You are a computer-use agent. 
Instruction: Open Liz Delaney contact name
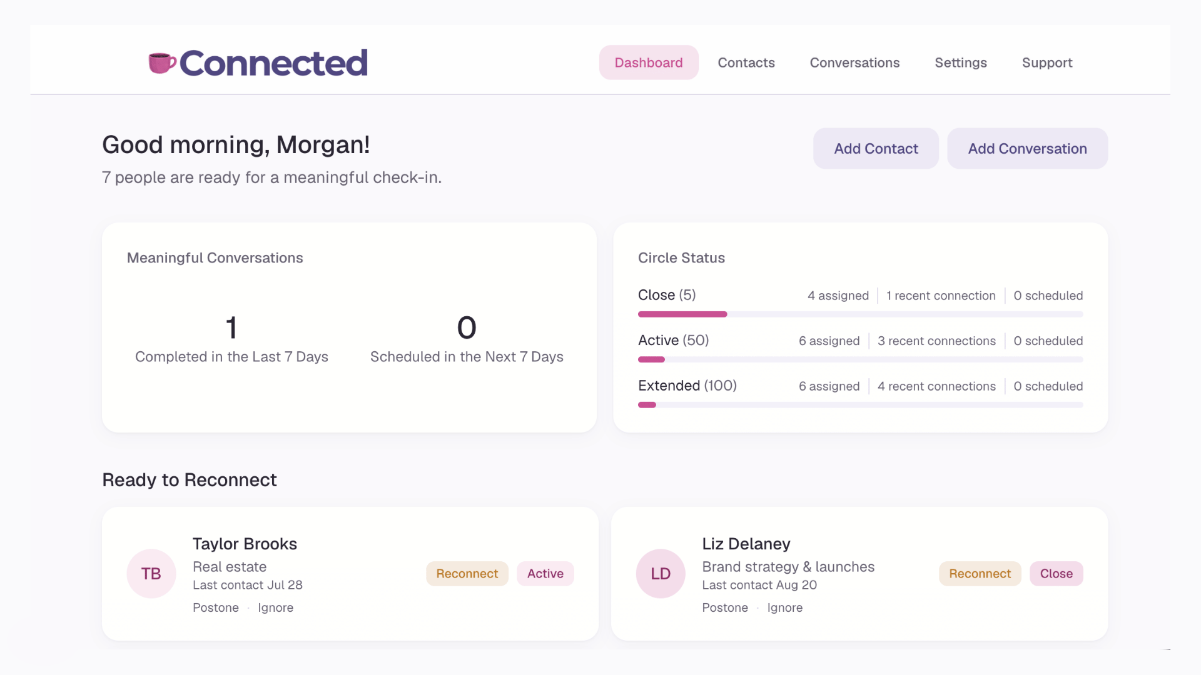click(746, 544)
